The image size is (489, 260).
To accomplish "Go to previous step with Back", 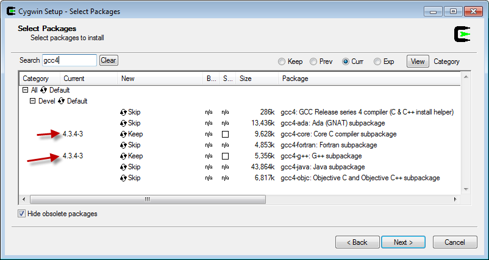I will 357,242.
